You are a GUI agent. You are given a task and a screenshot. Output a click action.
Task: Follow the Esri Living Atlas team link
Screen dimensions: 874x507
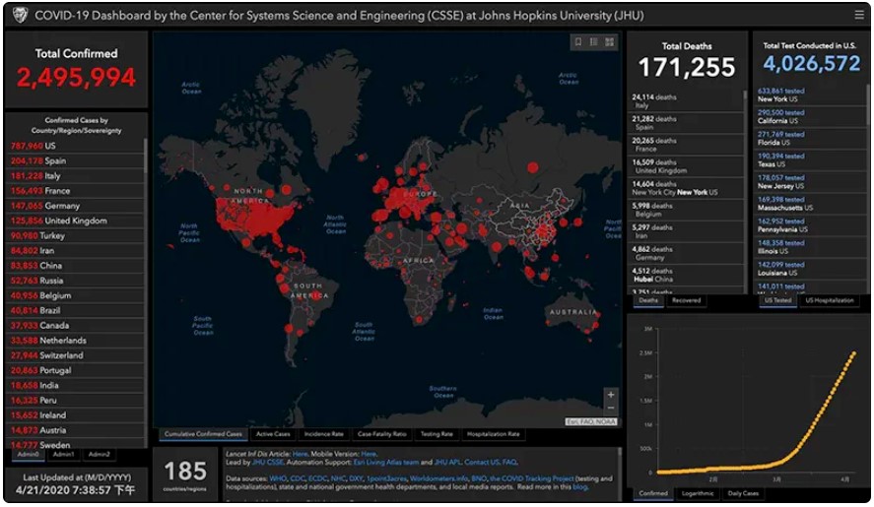(x=385, y=463)
